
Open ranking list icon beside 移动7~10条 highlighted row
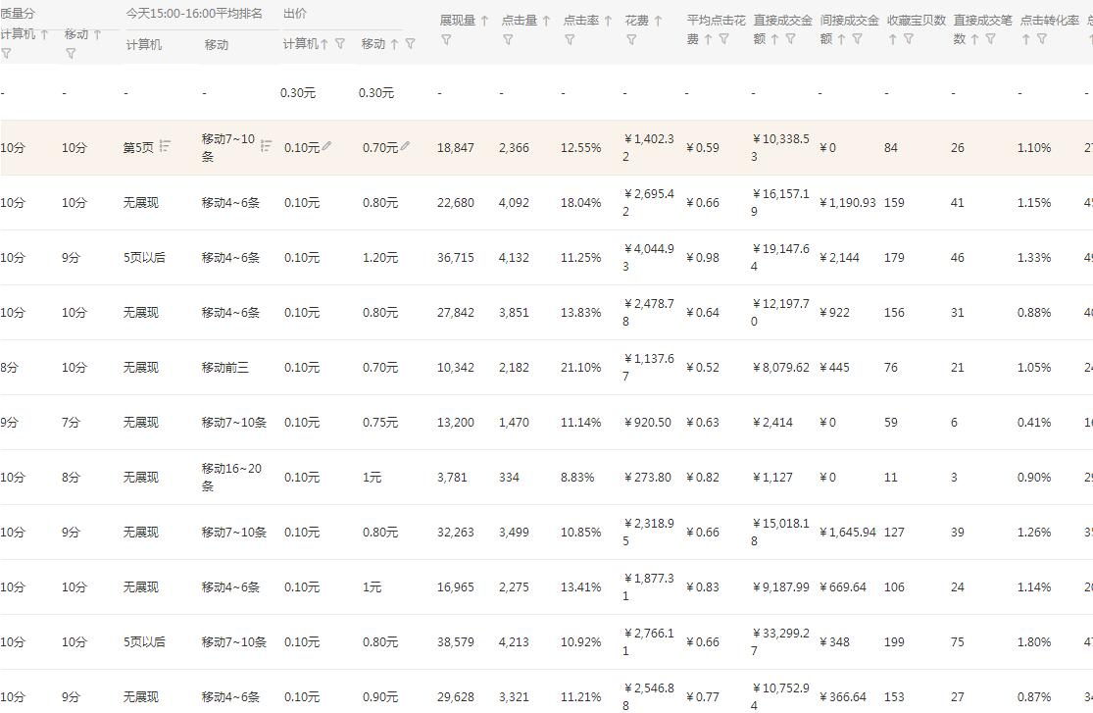click(266, 146)
